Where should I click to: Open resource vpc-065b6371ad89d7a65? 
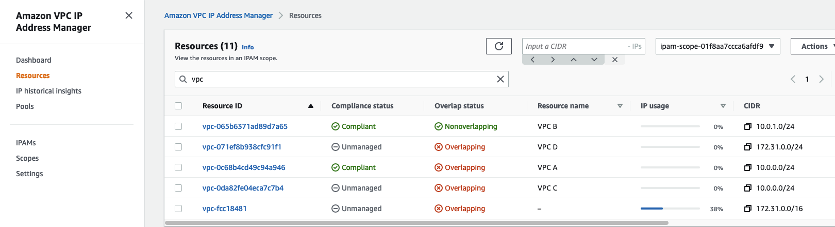[x=245, y=126]
